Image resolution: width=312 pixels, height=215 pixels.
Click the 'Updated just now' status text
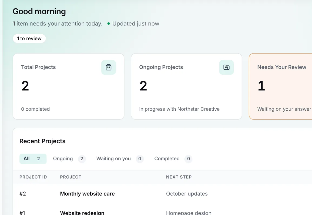(x=136, y=24)
